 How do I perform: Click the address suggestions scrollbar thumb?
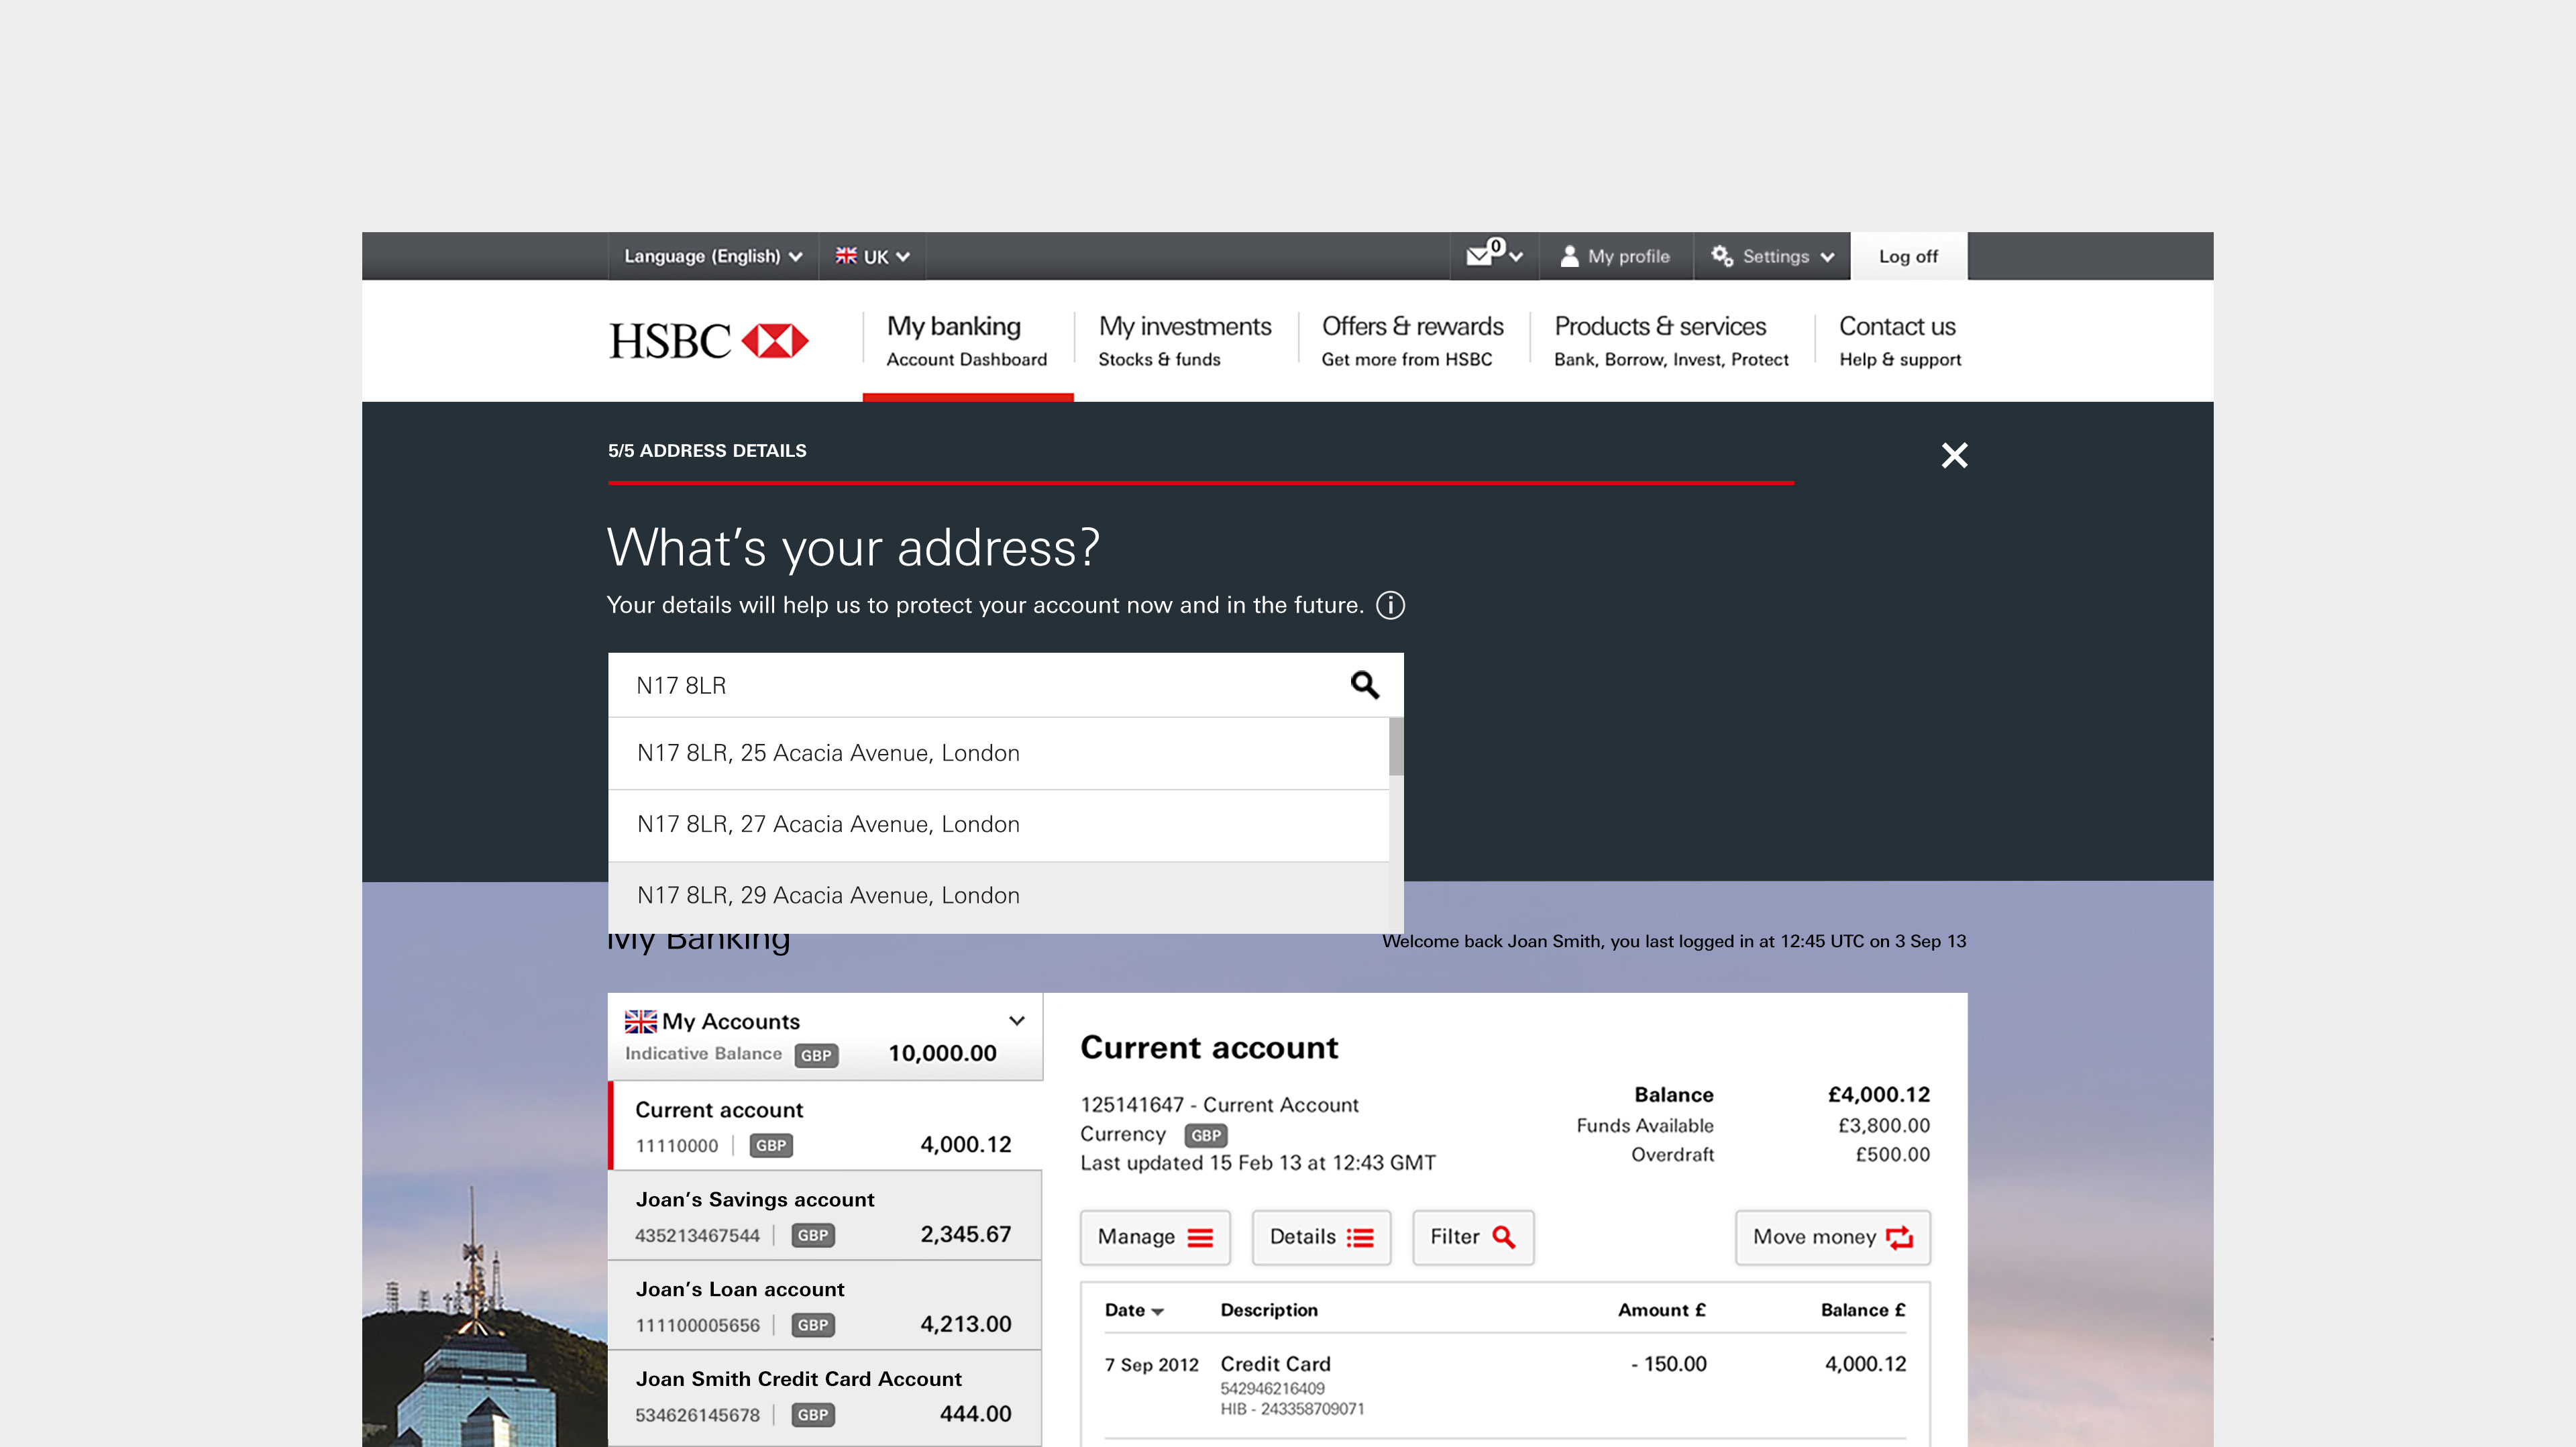(1396, 746)
